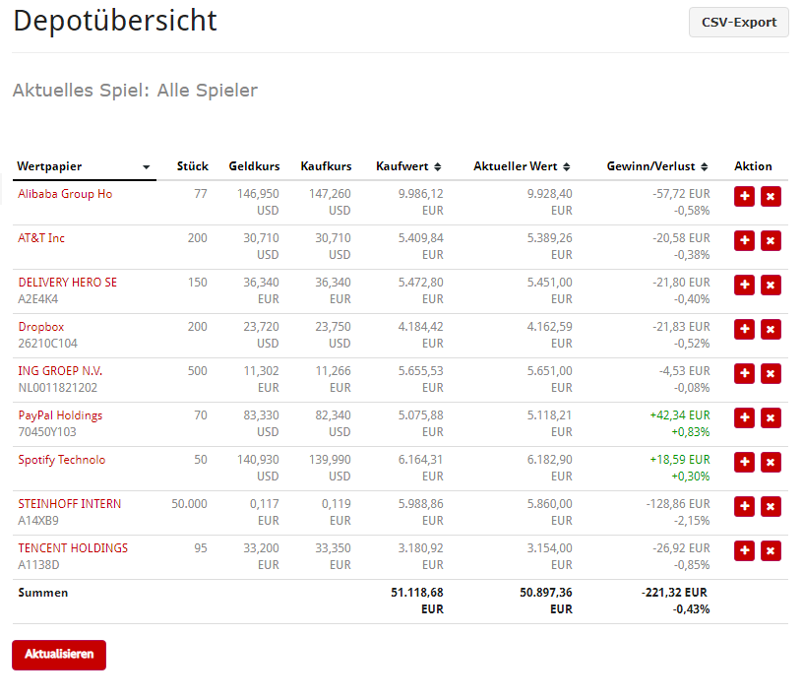The image size is (803, 700).
Task: Open STEINHOFF INTERN link
Action: click(x=70, y=504)
